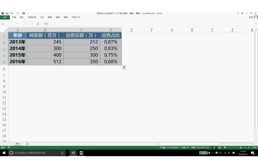Image resolution: width=258 pixels, height=168 pixels.
Task: Click the 运费总额（万）header cell
Action: 82,35
